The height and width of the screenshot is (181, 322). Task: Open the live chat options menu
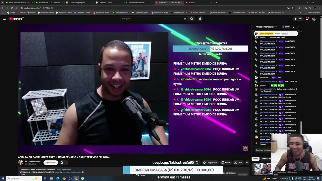click(293, 27)
